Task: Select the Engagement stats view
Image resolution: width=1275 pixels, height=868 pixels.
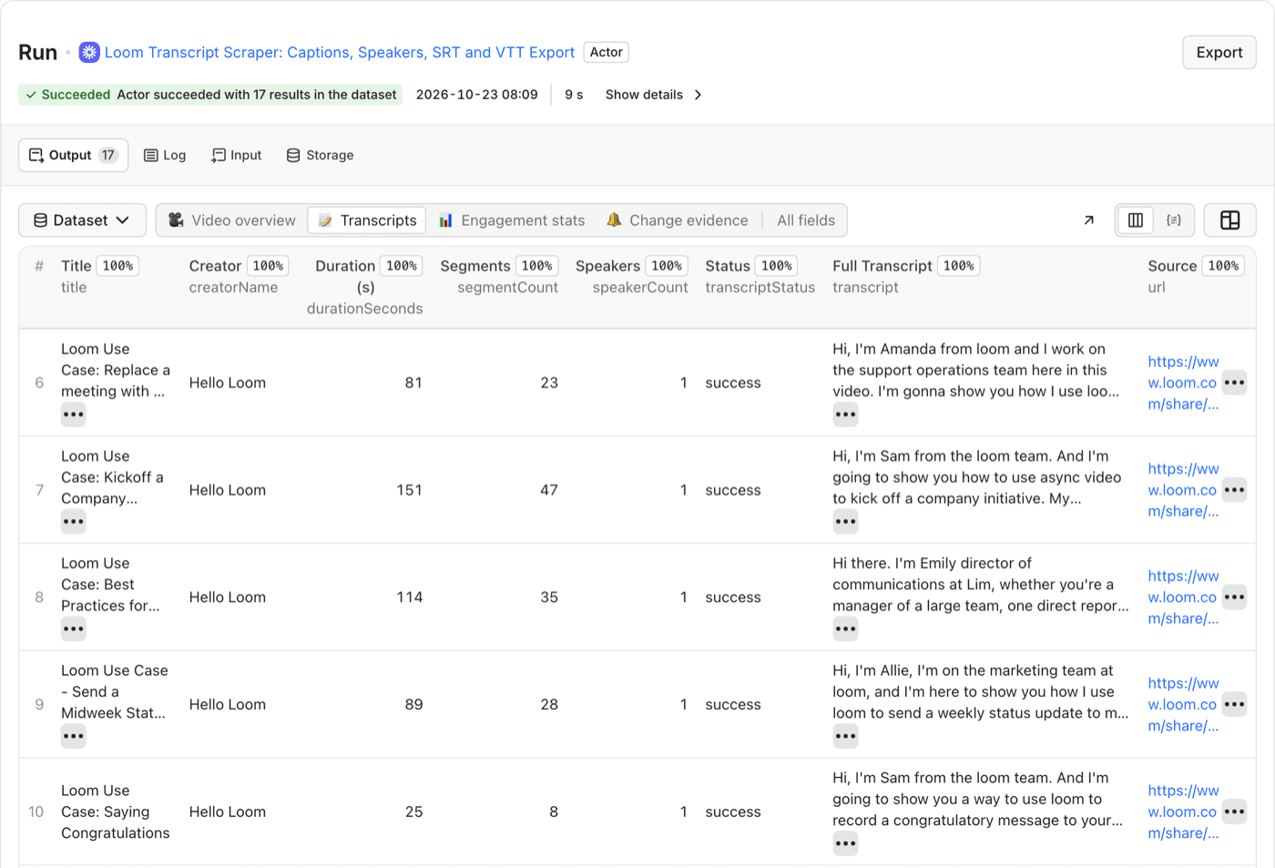Action: [512, 220]
